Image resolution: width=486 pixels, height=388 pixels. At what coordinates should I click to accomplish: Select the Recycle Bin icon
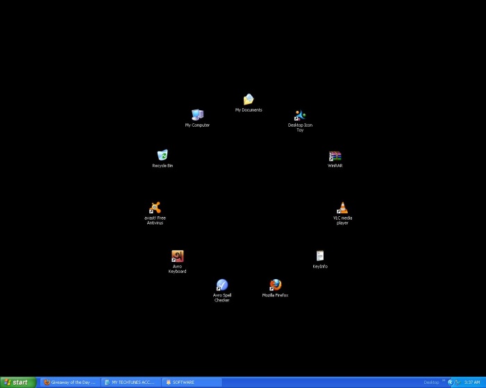162,159
